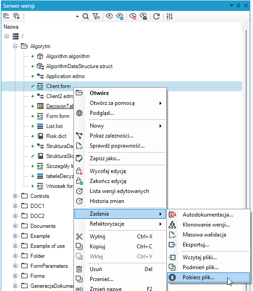Open the Refaktoryzacje submenu
Screen dimensions: 253x291
pyautogui.click(x=120, y=224)
